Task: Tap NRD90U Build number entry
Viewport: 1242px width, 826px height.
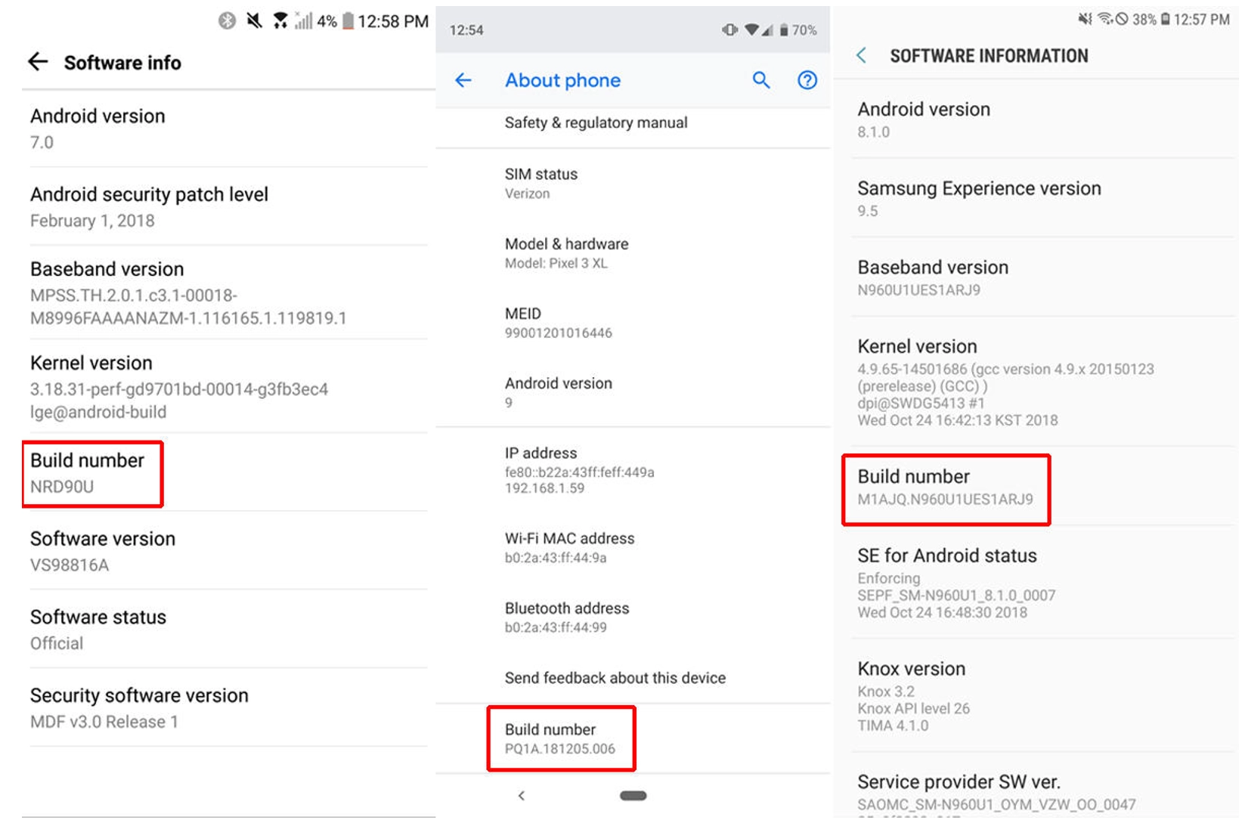Action: [91, 473]
